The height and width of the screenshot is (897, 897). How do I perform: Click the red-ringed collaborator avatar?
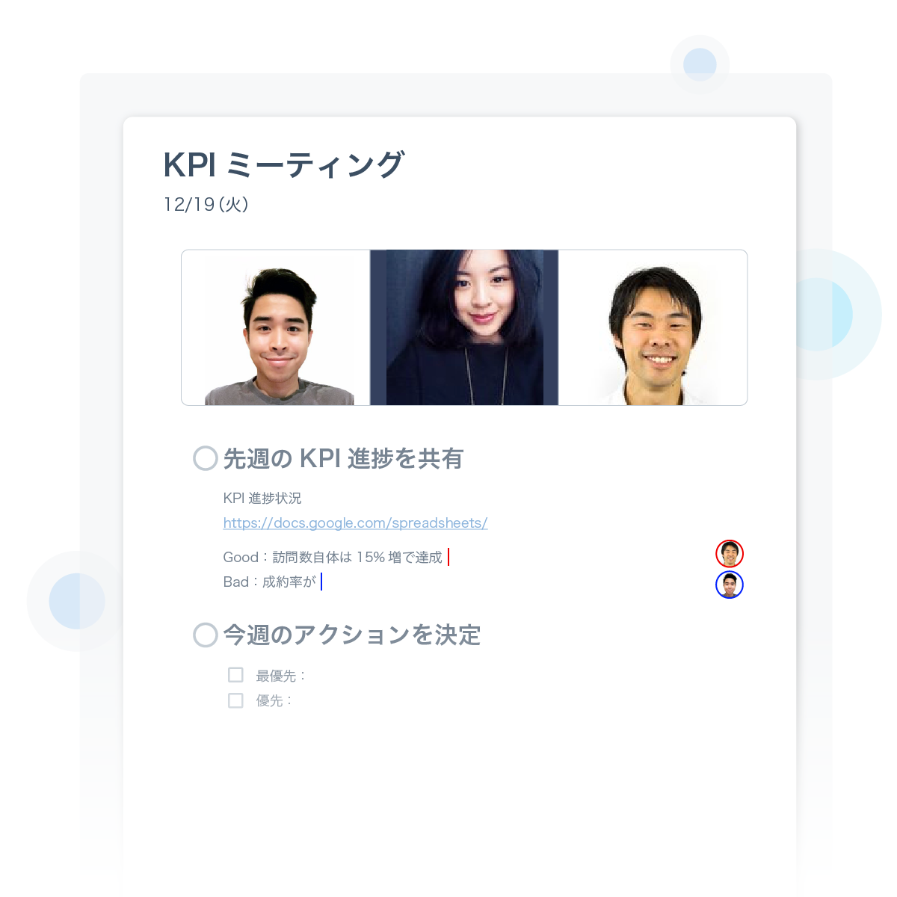(x=730, y=554)
